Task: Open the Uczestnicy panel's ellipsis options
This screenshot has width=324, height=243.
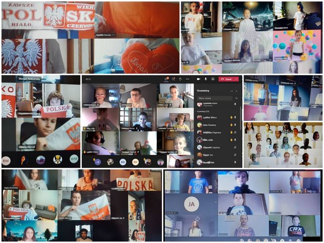Action: click(232, 91)
